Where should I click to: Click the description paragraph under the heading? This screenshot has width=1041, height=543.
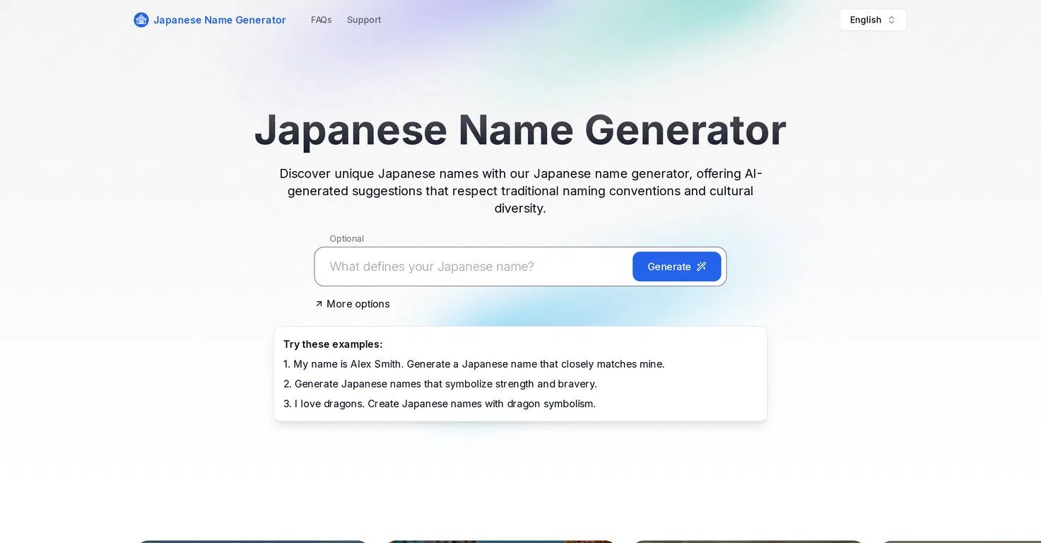click(520, 191)
